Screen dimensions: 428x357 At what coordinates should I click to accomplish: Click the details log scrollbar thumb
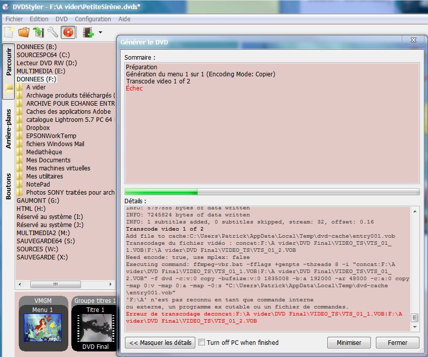coord(415,318)
